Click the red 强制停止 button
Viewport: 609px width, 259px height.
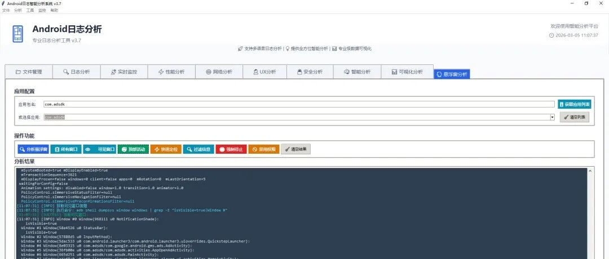tap(231, 149)
